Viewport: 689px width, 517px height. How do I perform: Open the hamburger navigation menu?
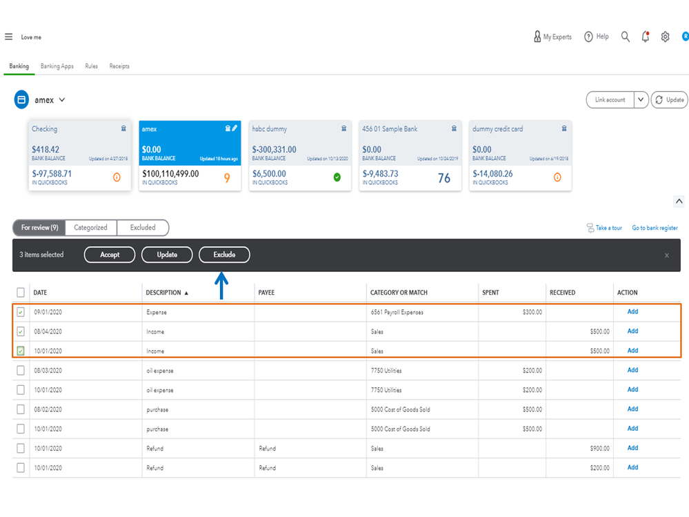point(8,37)
